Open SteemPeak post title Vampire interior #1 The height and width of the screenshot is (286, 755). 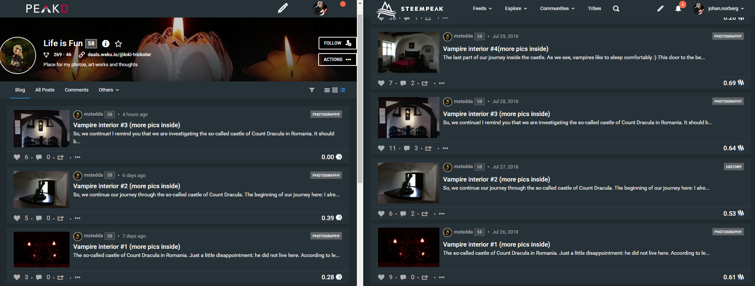(496, 244)
